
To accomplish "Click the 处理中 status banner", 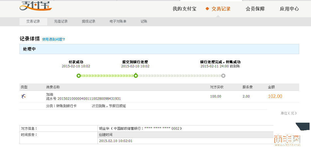I will (x=159, y=49).
